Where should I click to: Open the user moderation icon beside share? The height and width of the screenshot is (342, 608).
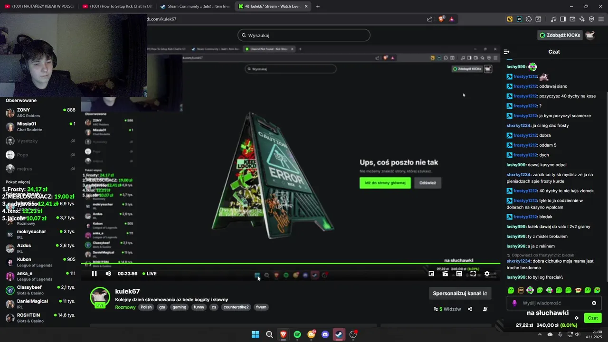pos(485,309)
